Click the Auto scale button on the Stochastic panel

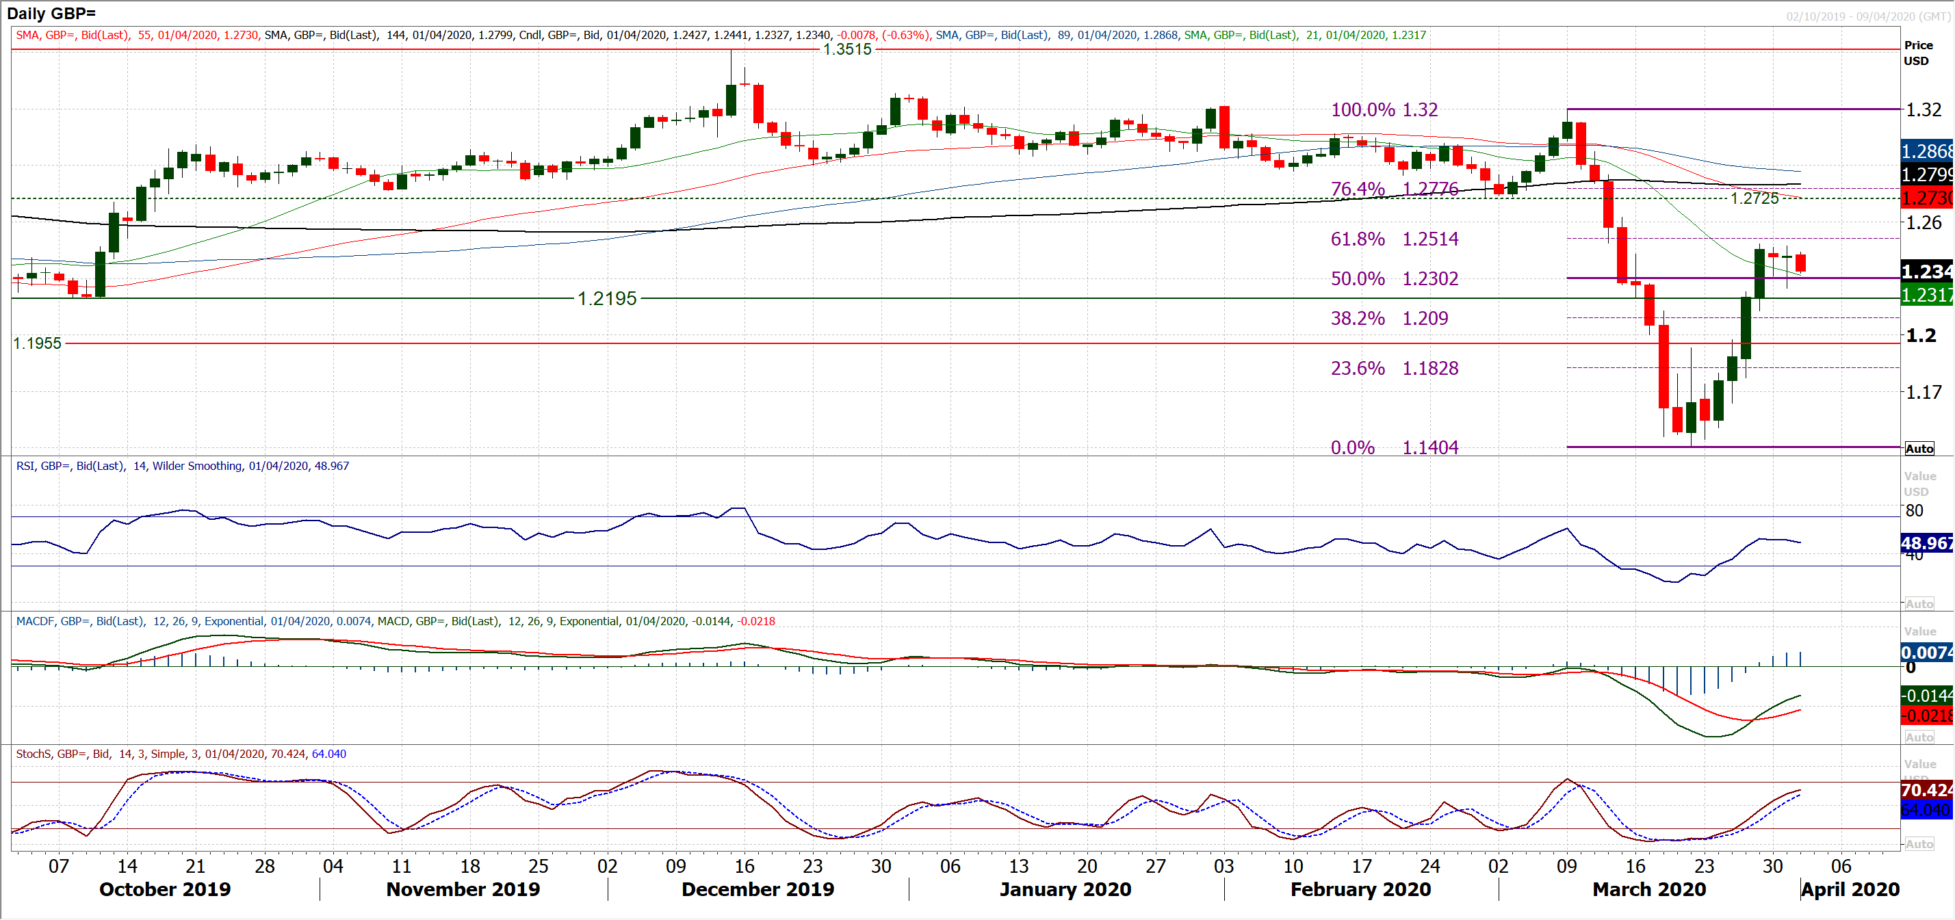click(x=1919, y=843)
